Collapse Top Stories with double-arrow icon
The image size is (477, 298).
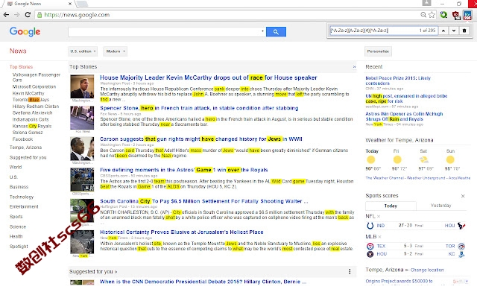(355, 67)
